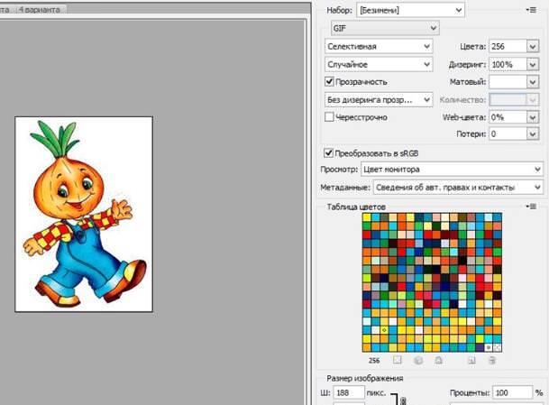Open the Цвета count dropdown arrow
The width and height of the screenshot is (549, 405).
533,46
